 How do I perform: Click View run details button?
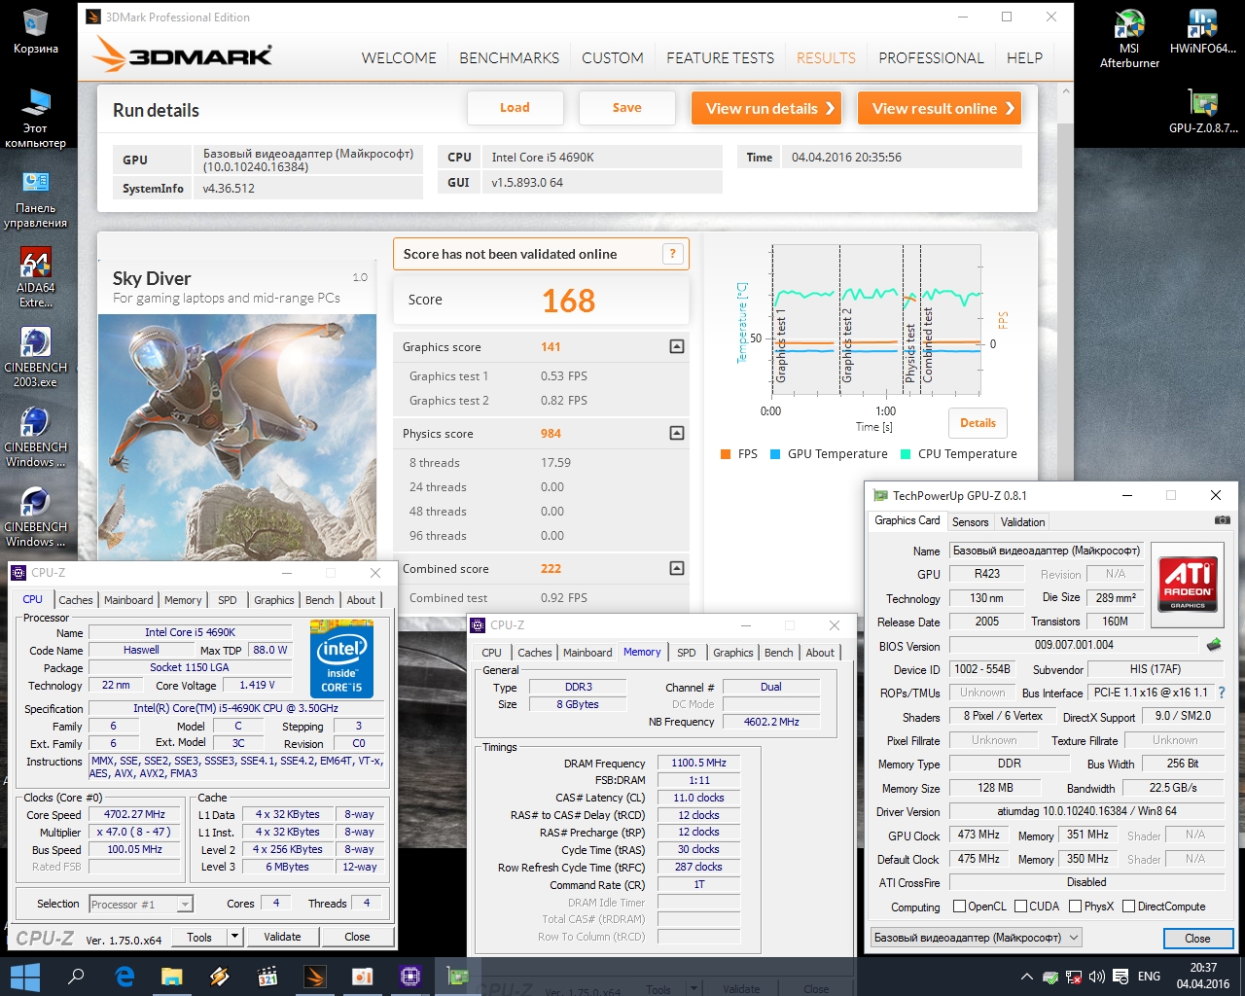coord(768,108)
